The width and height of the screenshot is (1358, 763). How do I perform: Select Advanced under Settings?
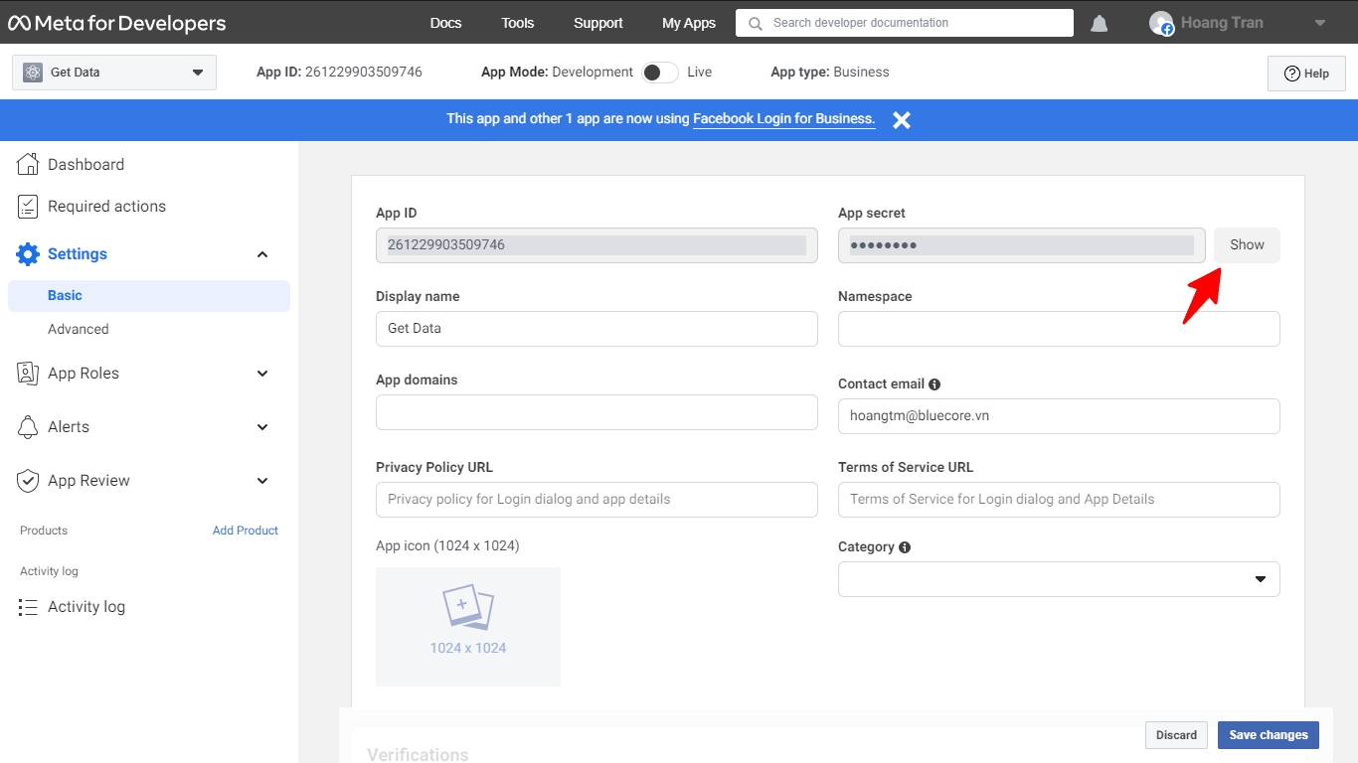79,329
